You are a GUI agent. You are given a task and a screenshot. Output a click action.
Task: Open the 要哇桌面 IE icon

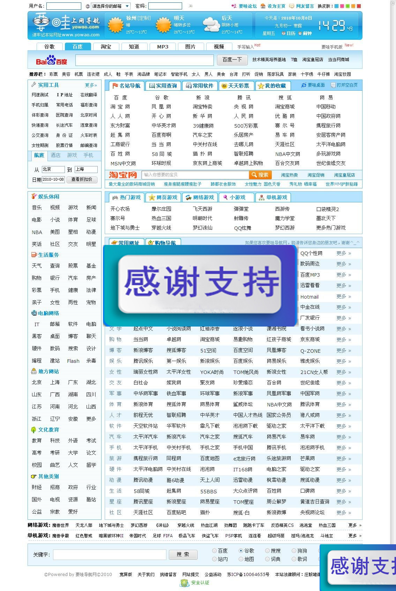(304, 85)
